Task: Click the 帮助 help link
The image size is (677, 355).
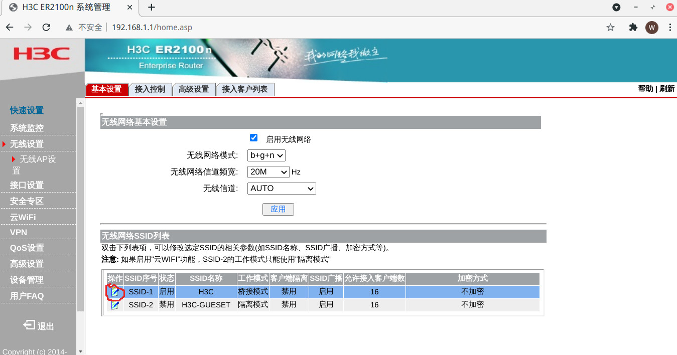Action: coord(645,89)
